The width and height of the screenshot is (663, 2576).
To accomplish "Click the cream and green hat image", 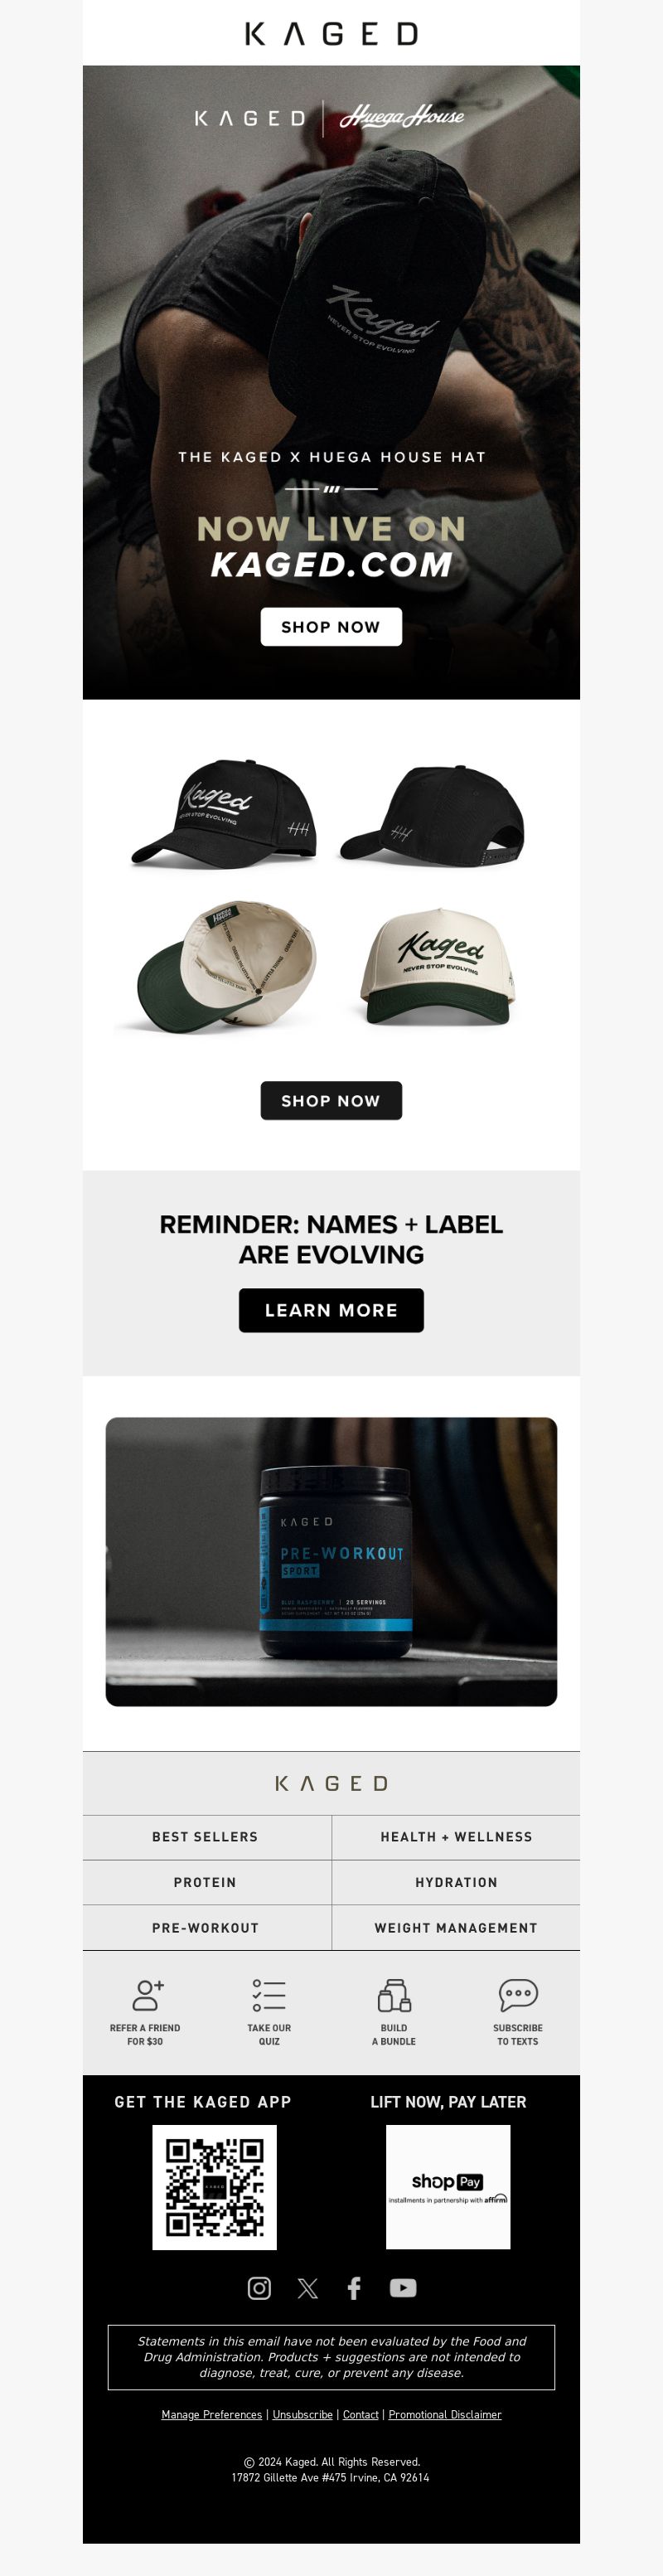I will coord(437,967).
